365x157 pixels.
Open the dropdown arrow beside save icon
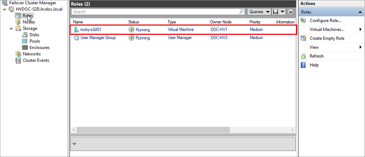point(282,12)
